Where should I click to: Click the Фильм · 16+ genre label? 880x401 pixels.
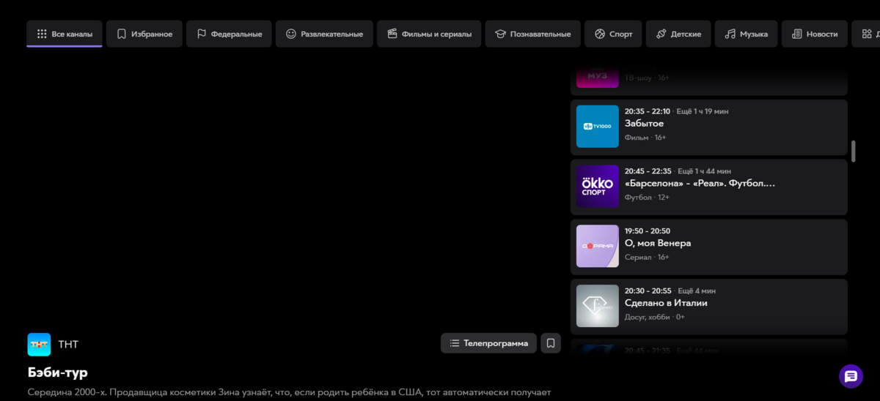point(645,138)
